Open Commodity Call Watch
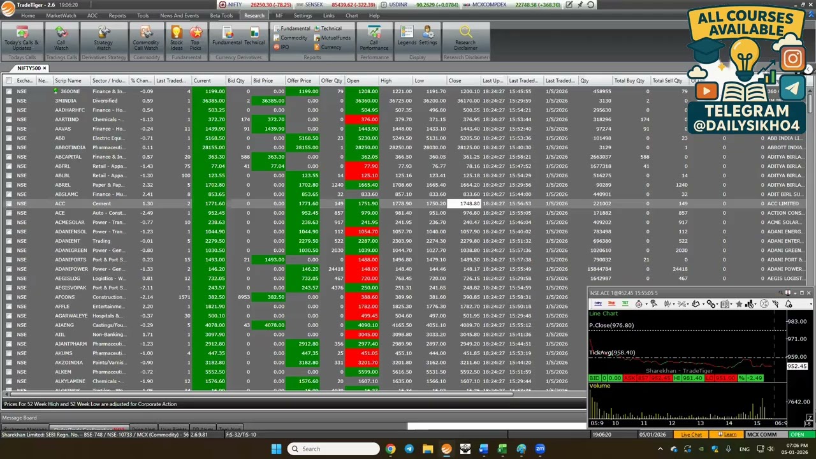The width and height of the screenshot is (816, 459). click(x=146, y=38)
